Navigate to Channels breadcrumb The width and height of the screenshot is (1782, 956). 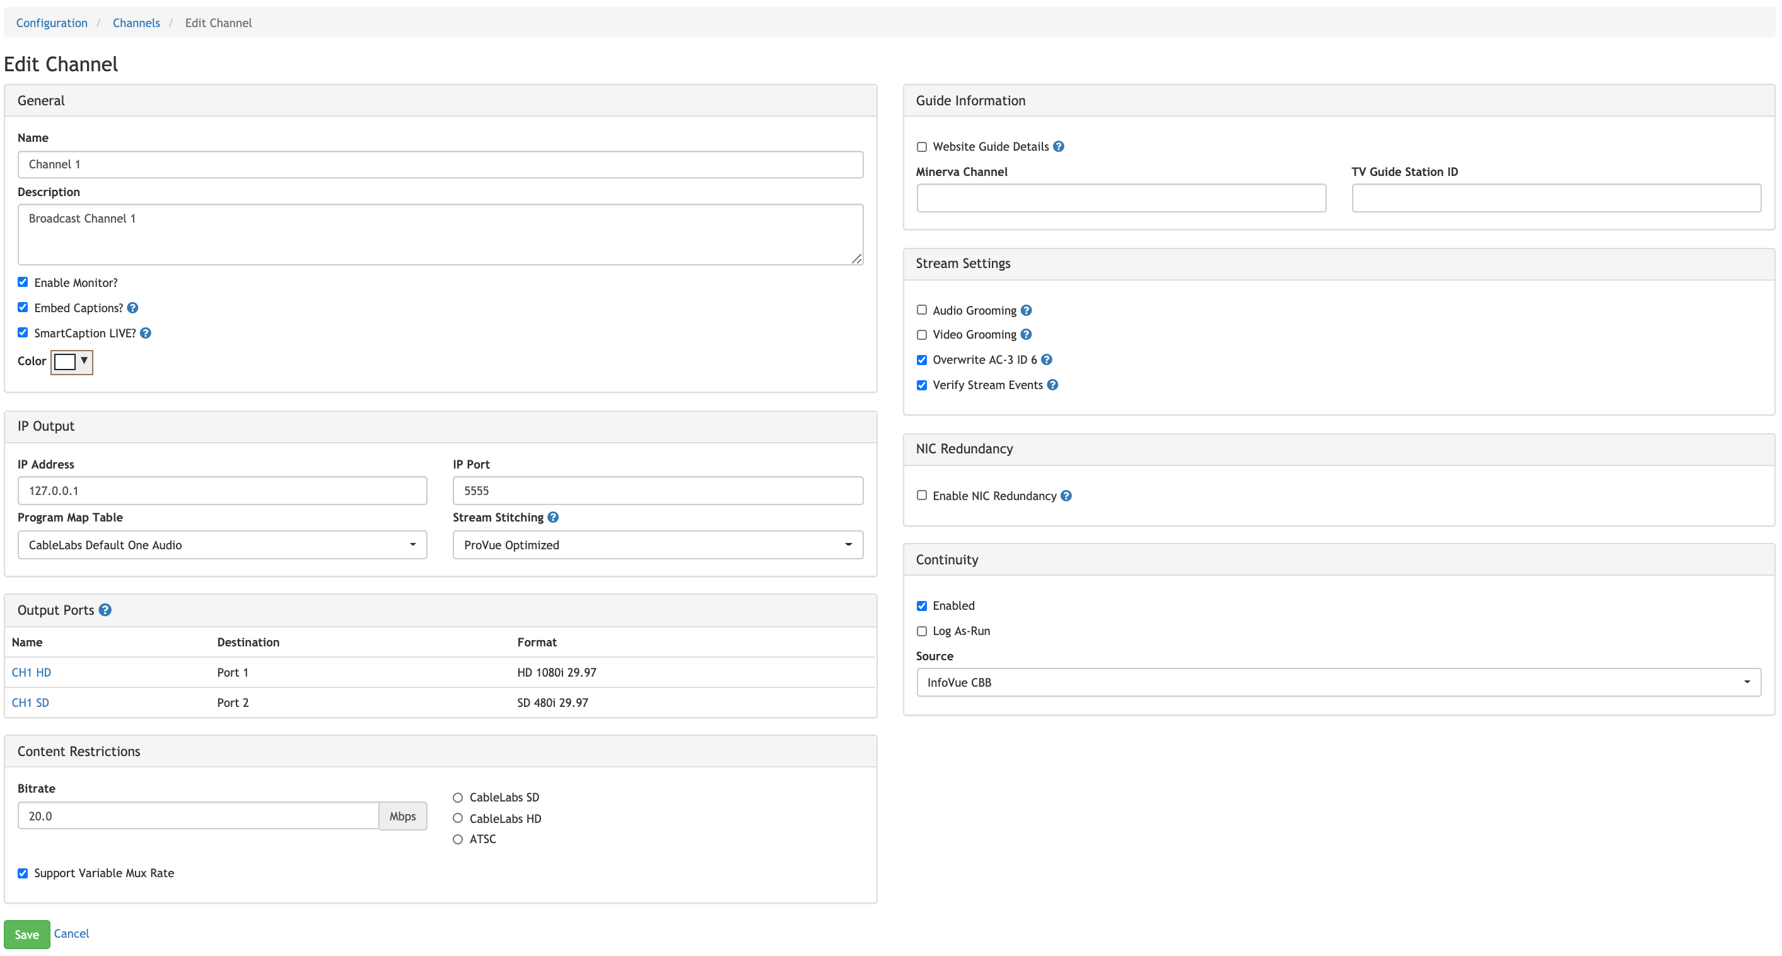pos(136,23)
